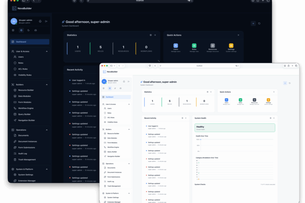This screenshot has height=203, width=305.
Task: Collapse Operations section in dark window
Action: (47, 130)
